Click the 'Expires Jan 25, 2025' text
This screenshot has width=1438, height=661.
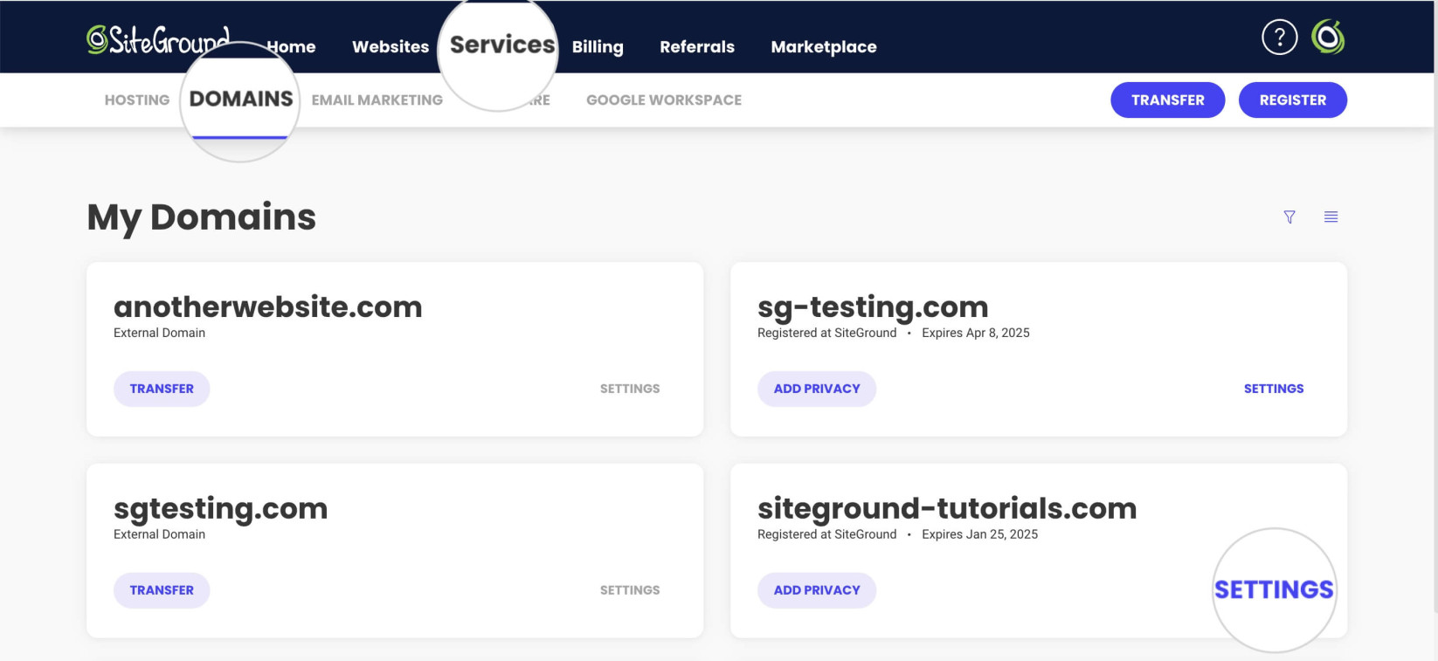tap(980, 534)
